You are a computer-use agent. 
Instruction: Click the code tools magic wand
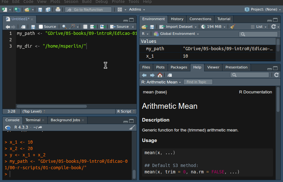(x=73, y=27)
